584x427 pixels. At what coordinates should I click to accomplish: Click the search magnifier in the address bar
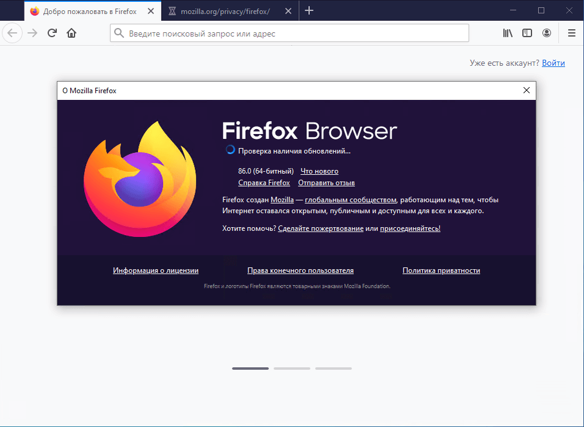(120, 33)
